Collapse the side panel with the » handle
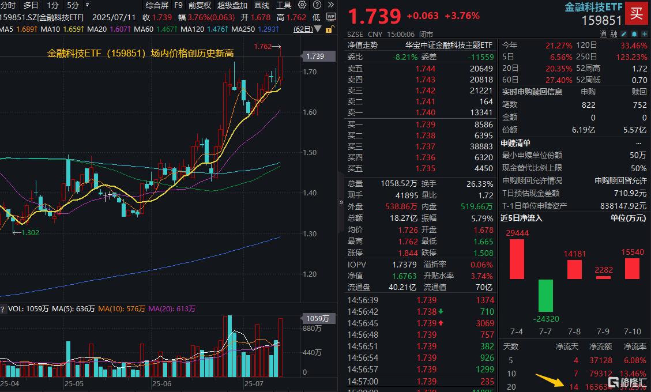 341,203
